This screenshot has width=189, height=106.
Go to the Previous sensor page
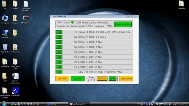pyautogui.click(x=102, y=79)
